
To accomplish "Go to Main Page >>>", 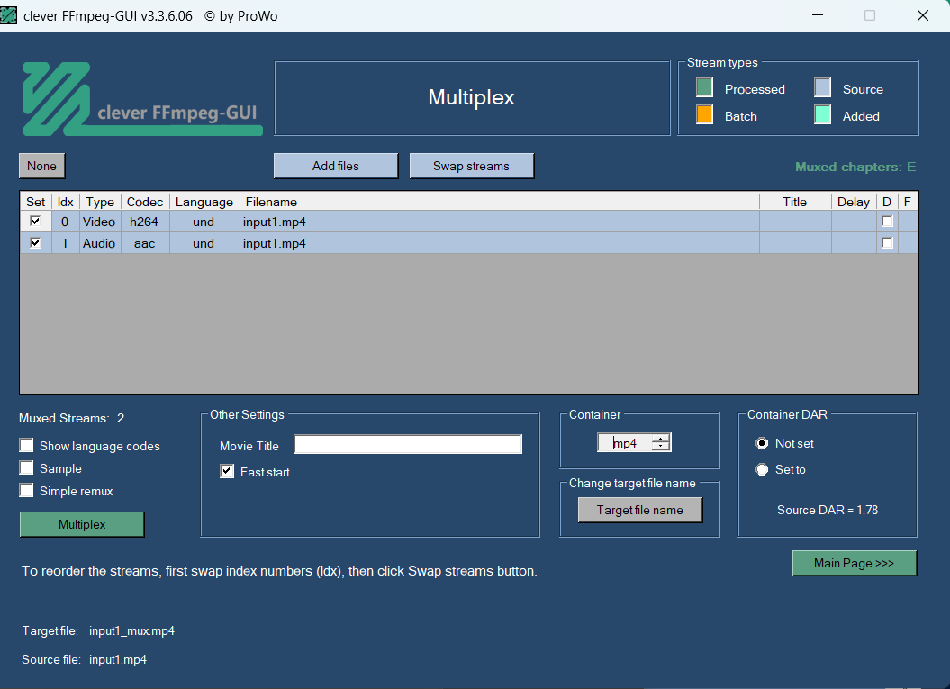I will [855, 563].
